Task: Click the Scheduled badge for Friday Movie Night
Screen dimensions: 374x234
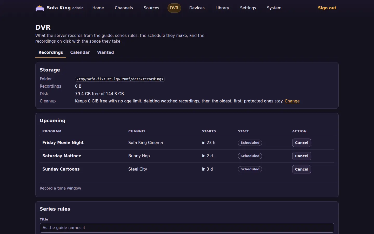Action: point(250,143)
